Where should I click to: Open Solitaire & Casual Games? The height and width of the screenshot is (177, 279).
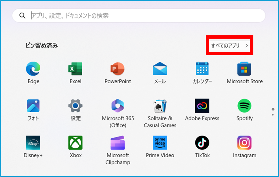(x=160, y=106)
